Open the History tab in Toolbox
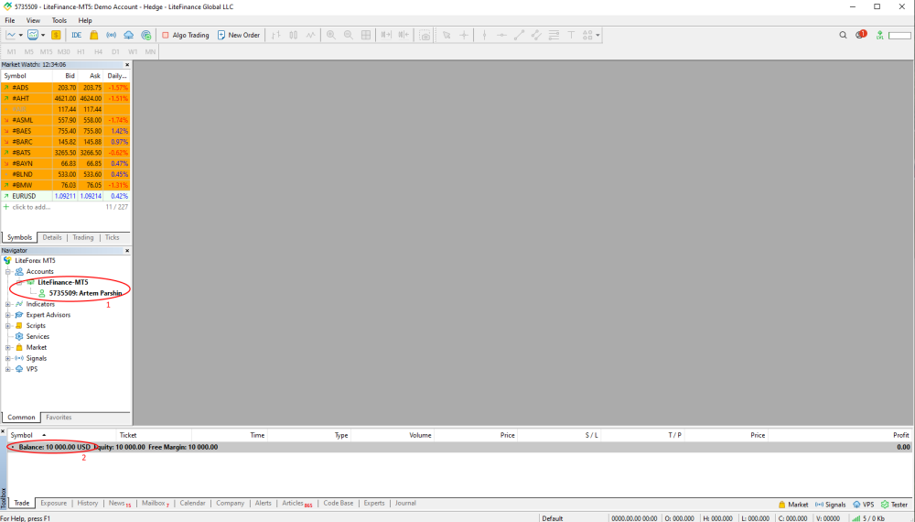 [88, 504]
